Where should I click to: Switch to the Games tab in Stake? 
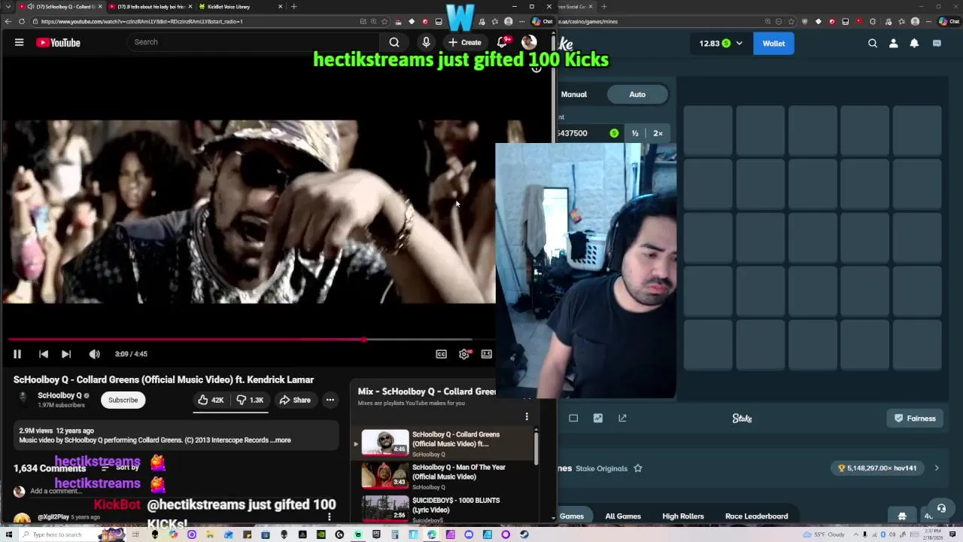571,516
